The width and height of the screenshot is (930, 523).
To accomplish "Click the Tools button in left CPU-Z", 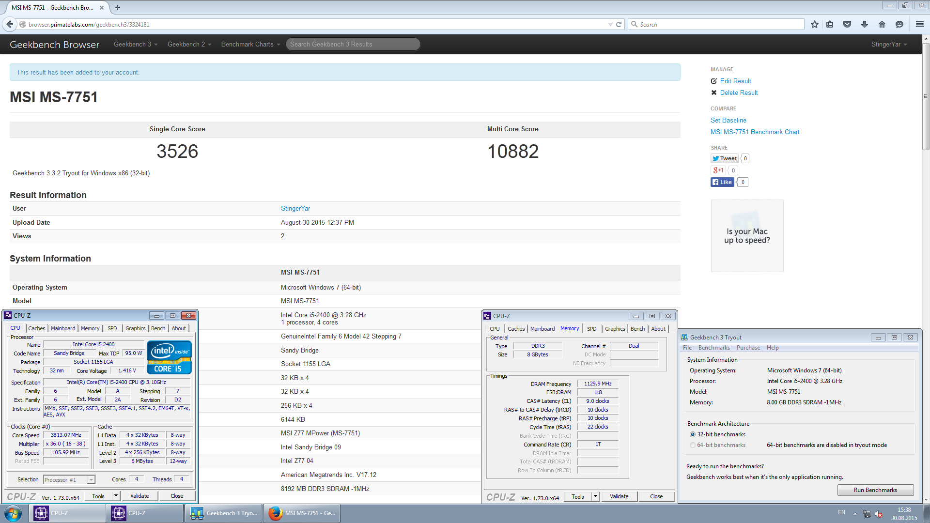I will (98, 496).
